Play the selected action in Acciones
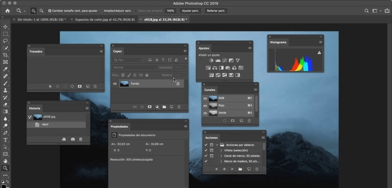Viewport: 392px width, 188px height. [x=232, y=169]
